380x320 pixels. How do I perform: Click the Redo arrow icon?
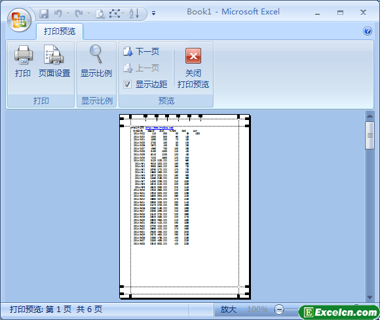79,14
